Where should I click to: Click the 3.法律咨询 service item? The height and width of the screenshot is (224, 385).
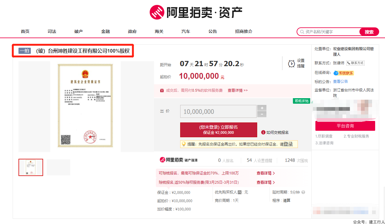(x=324, y=143)
